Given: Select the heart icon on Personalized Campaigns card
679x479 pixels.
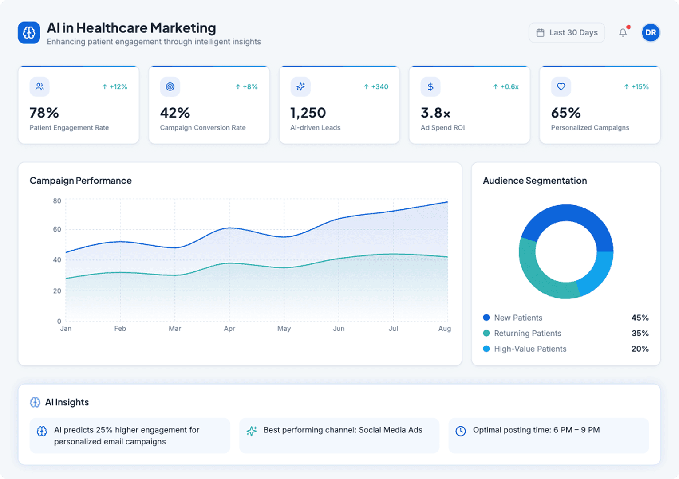Looking at the screenshot, I should coord(561,86).
